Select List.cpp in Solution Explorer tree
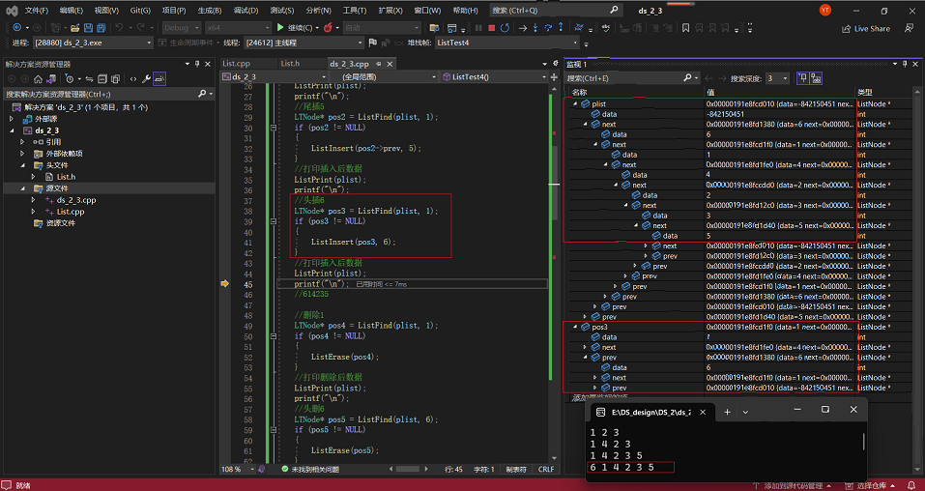Viewport: 925px width, 491px height. [x=71, y=212]
